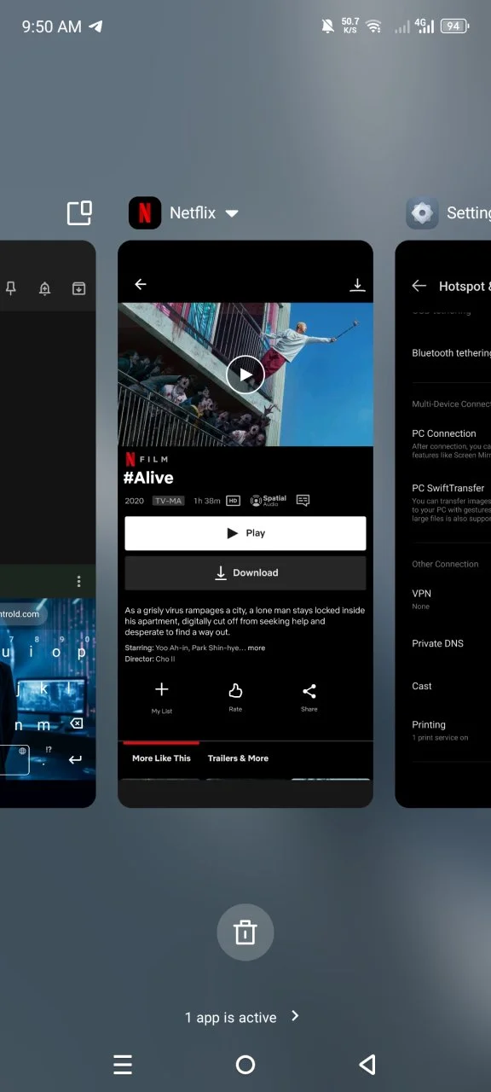Open Bluetooth tethering in Settings card
The height and width of the screenshot is (1092, 491).
pyautogui.click(x=451, y=353)
